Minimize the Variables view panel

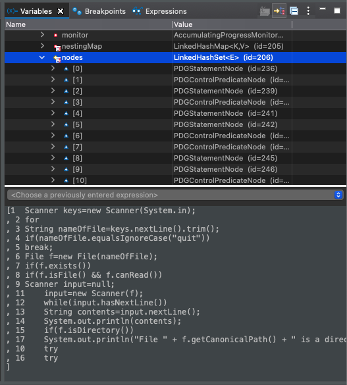point(323,9)
